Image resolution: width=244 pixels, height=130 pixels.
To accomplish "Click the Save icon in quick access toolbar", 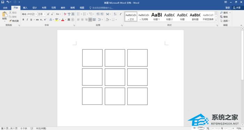I will 3,2.
